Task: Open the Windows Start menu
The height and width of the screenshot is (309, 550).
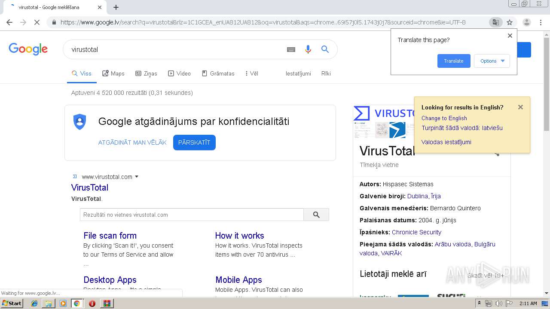Action: [12, 303]
